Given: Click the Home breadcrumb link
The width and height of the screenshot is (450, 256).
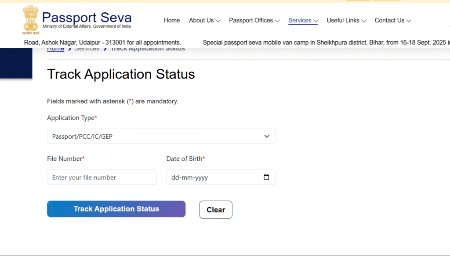Looking at the screenshot, I should tap(56, 49).
